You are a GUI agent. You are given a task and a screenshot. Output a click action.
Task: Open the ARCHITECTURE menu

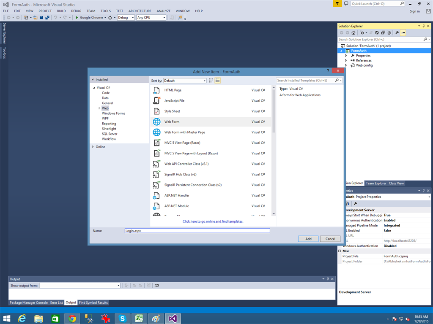140,11
